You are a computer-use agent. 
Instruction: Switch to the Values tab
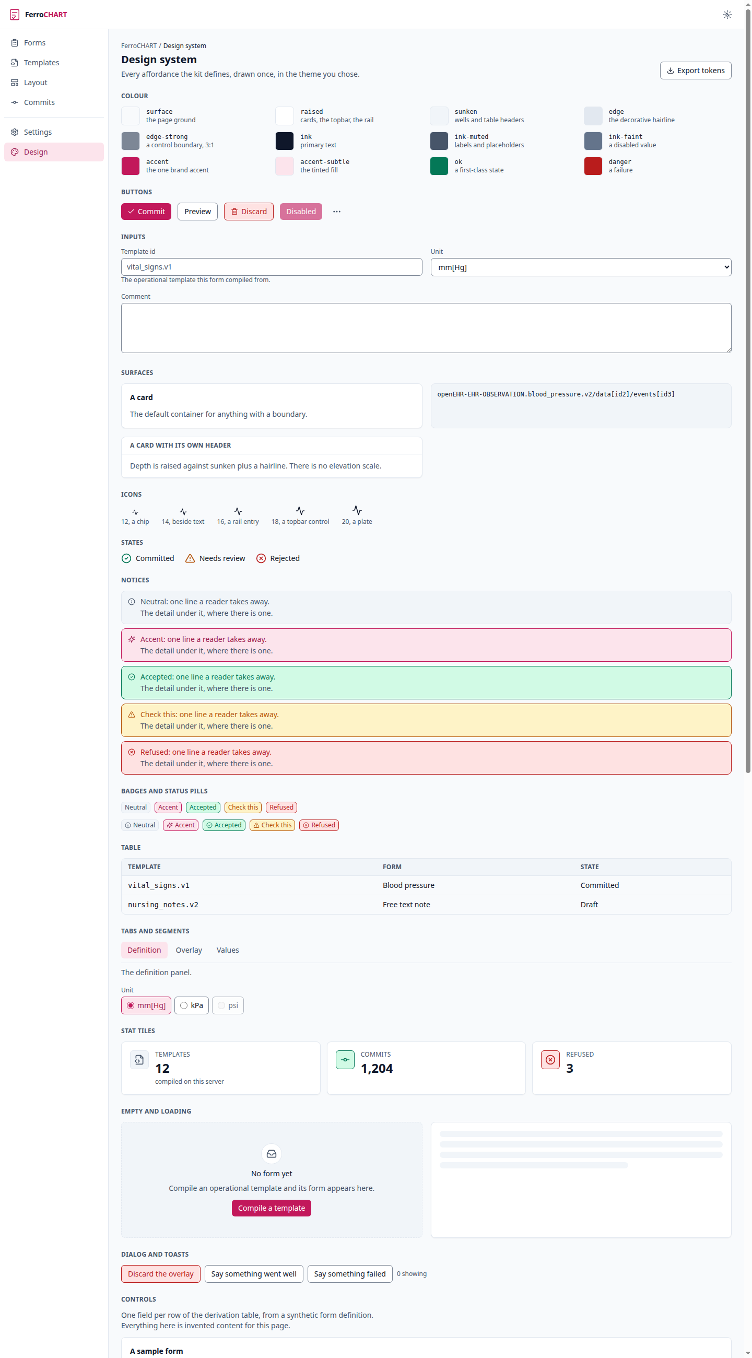(228, 950)
